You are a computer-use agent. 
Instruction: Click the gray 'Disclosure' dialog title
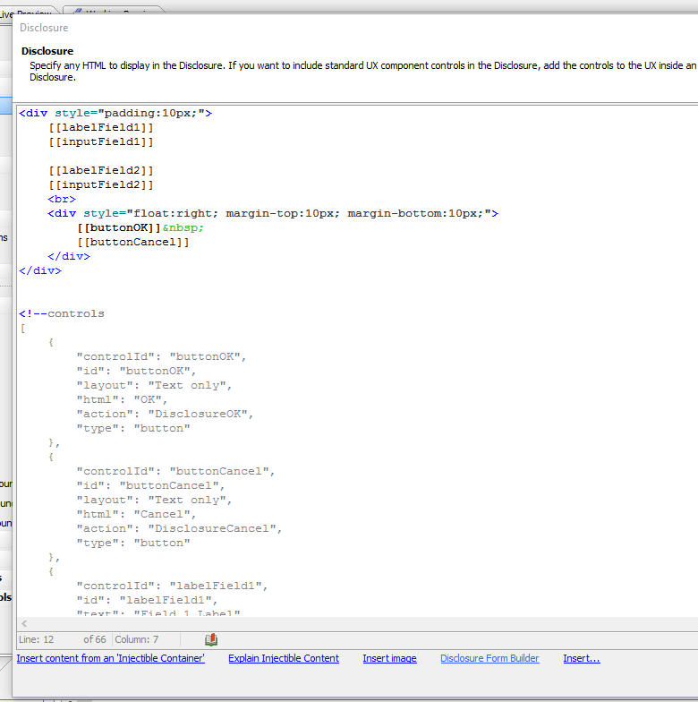[x=44, y=28]
